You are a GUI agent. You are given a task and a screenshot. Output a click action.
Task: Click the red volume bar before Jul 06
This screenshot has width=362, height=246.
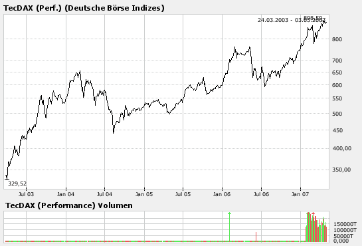256,237
